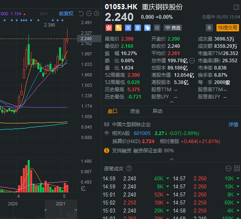This screenshot has height=219, width=241.
Task: Click the 15:02 trade row at 2.250
Action: coord(136,203)
